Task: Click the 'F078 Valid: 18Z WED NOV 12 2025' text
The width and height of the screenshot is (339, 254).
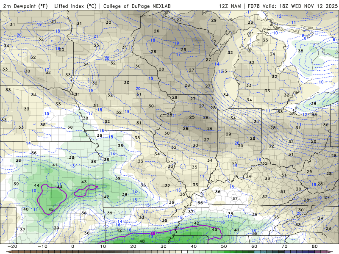Action: click(x=292, y=6)
